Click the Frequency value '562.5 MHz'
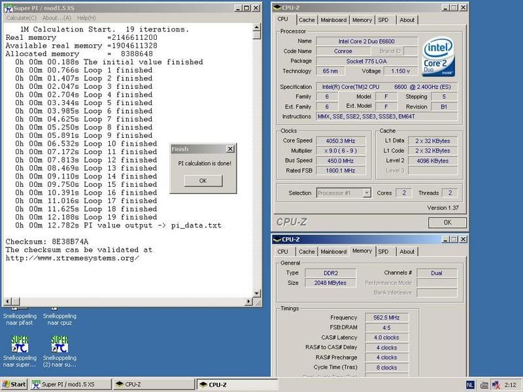This screenshot has height=392, width=523. [386, 318]
